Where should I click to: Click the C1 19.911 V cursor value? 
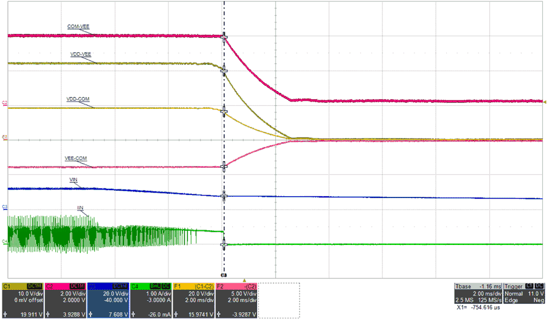pos(32,315)
